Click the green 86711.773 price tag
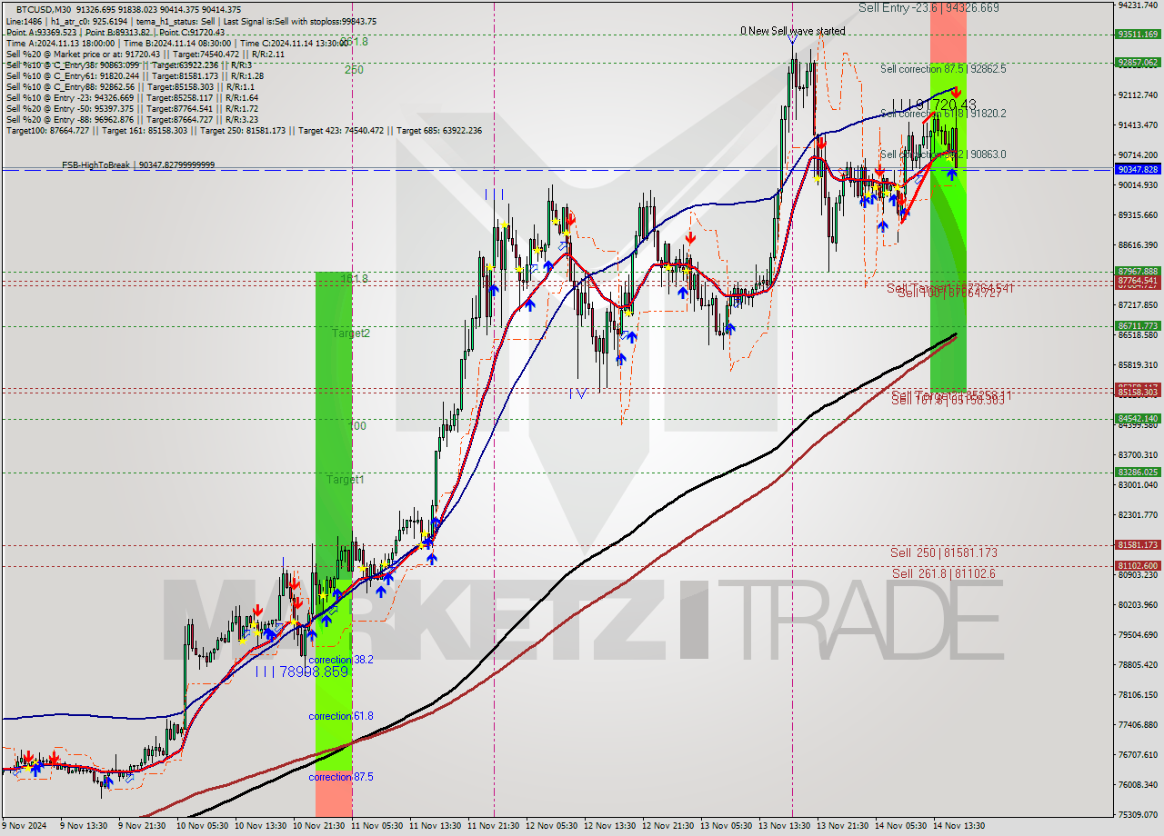Image resolution: width=1164 pixels, height=836 pixels. [x=1138, y=325]
